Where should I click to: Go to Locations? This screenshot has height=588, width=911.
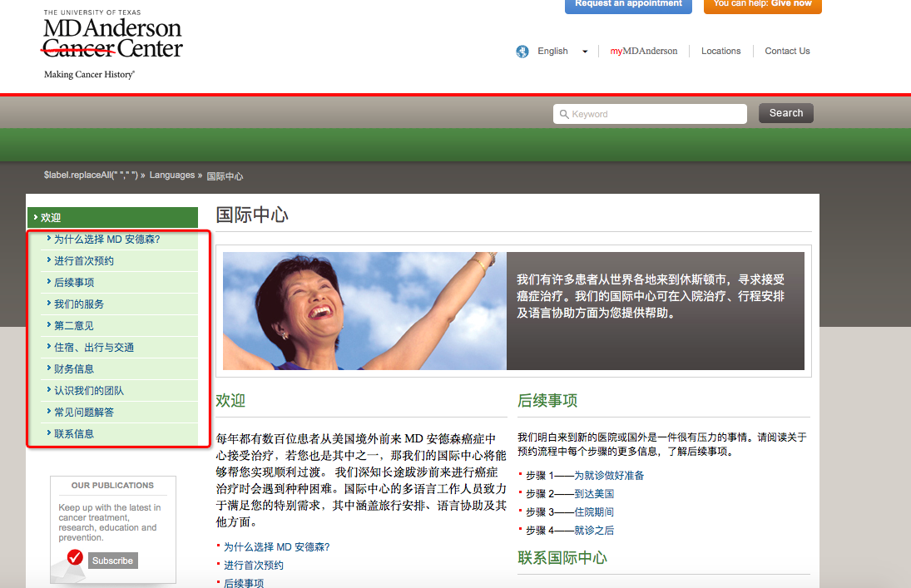pyautogui.click(x=721, y=51)
